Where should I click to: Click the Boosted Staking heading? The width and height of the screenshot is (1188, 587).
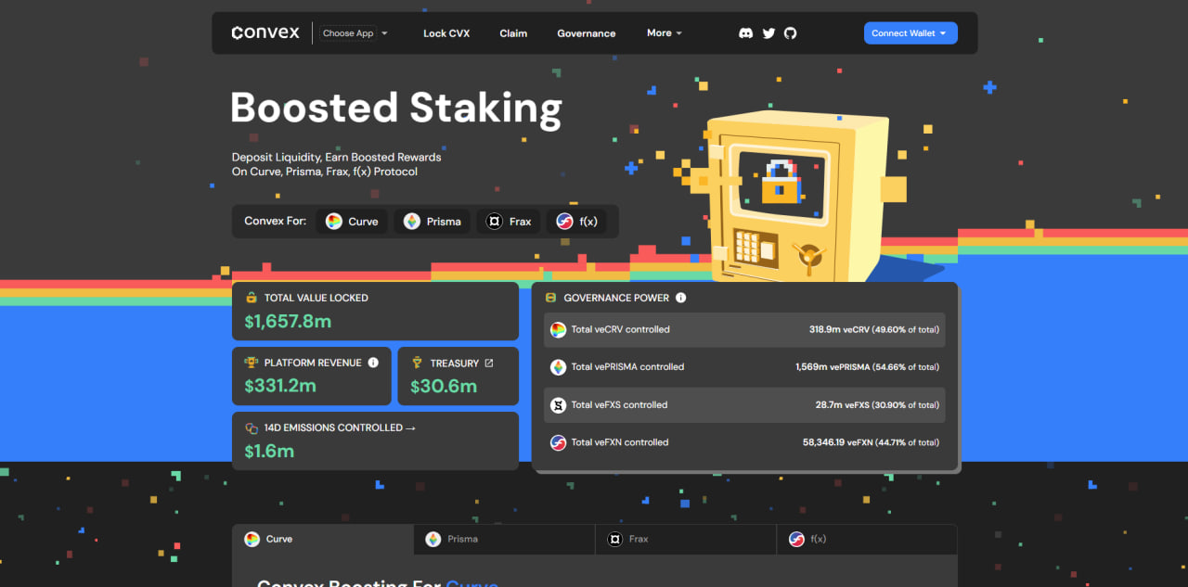click(x=396, y=108)
